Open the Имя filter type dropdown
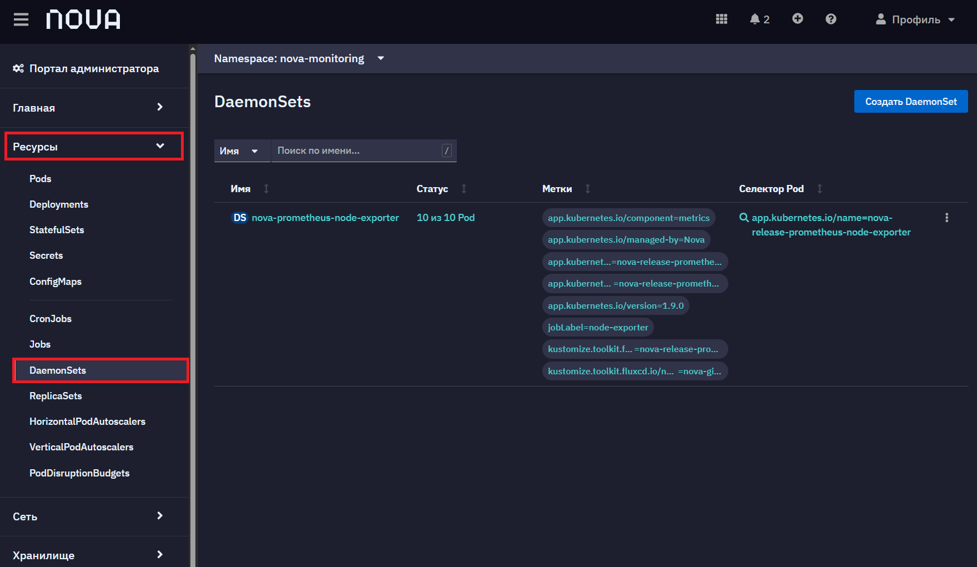Image resolution: width=977 pixels, height=567 pixels. point(240,150)
